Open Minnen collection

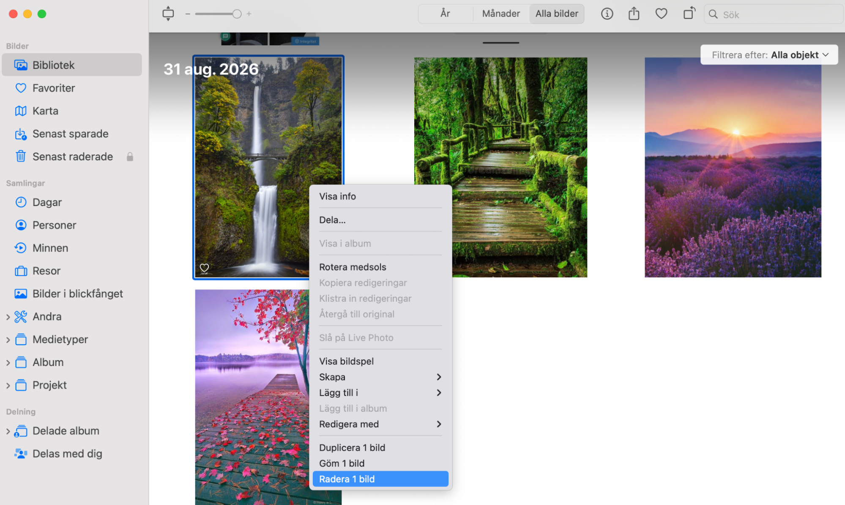click(x=72, y=247)
